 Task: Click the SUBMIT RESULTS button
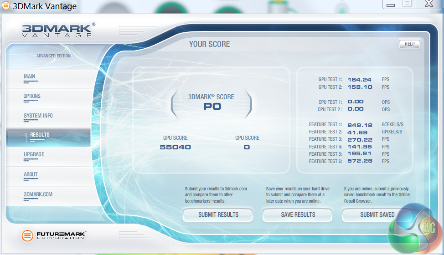point(218,215)
